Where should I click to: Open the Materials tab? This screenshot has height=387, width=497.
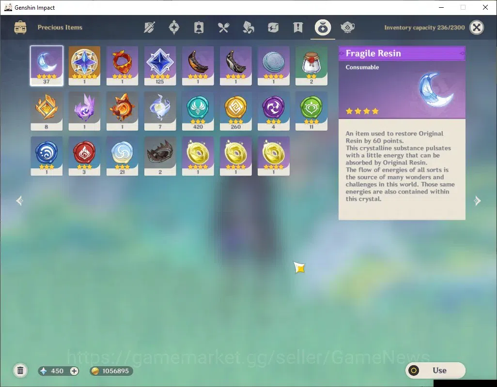pyautogui.click(x=248, y=28)
